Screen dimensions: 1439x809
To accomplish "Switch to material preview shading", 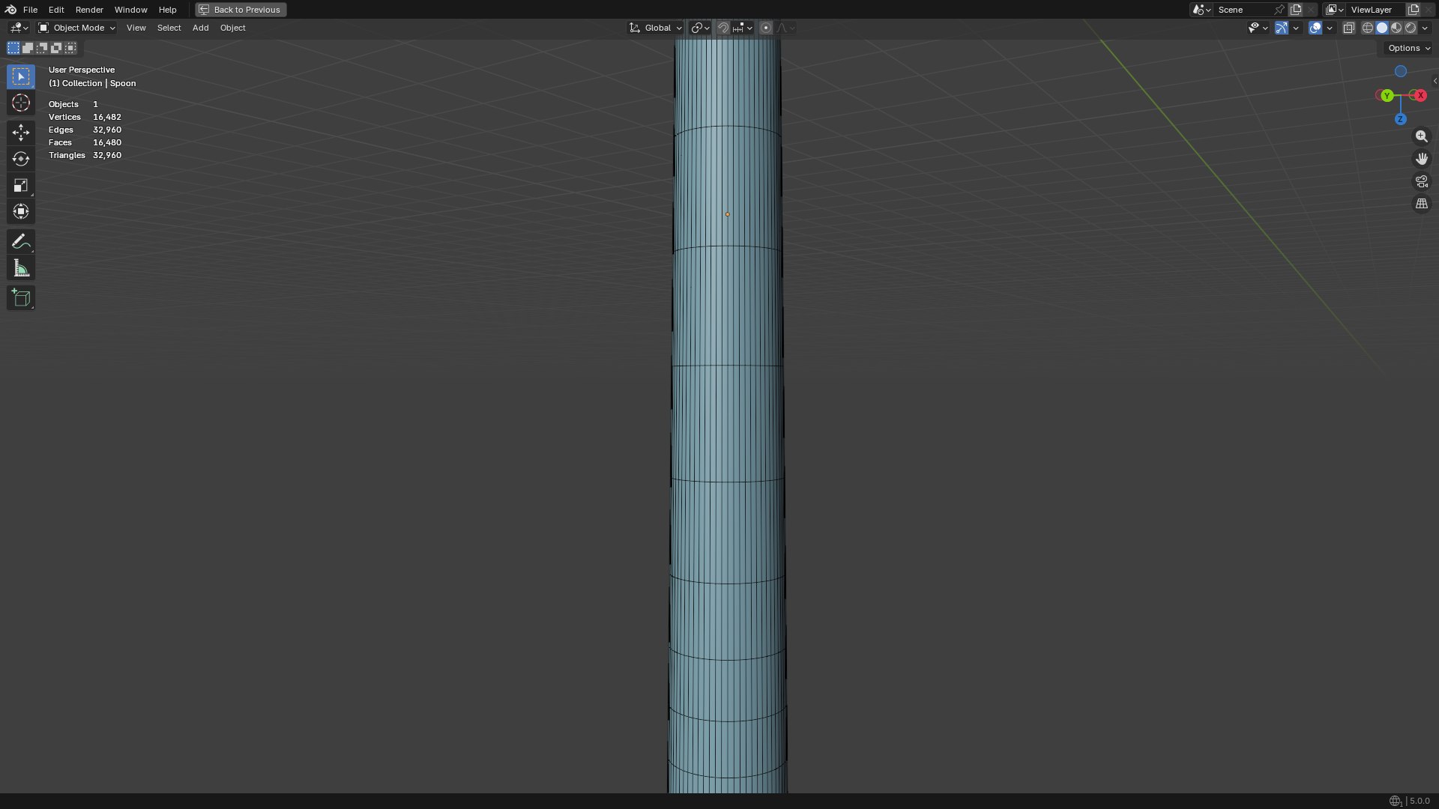I will [x=1396, y=28].
